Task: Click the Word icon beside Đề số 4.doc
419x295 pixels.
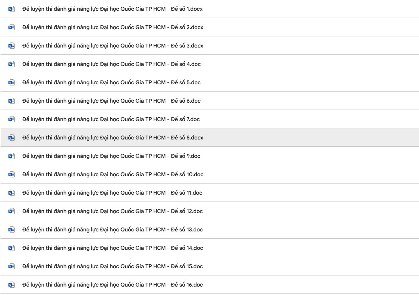Action: coord(12,64)
